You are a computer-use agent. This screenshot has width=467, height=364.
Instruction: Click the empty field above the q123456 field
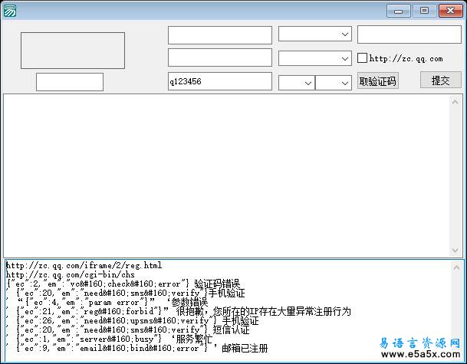[219, 57]
